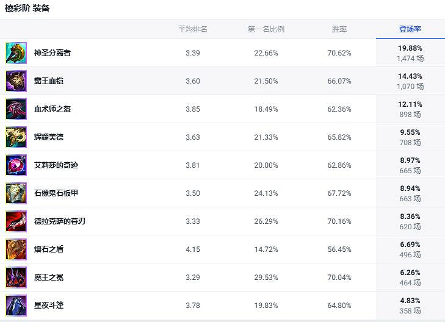Click the 19.88% pick rate cell
Screen dimensions: 445x322
[410, 48]
